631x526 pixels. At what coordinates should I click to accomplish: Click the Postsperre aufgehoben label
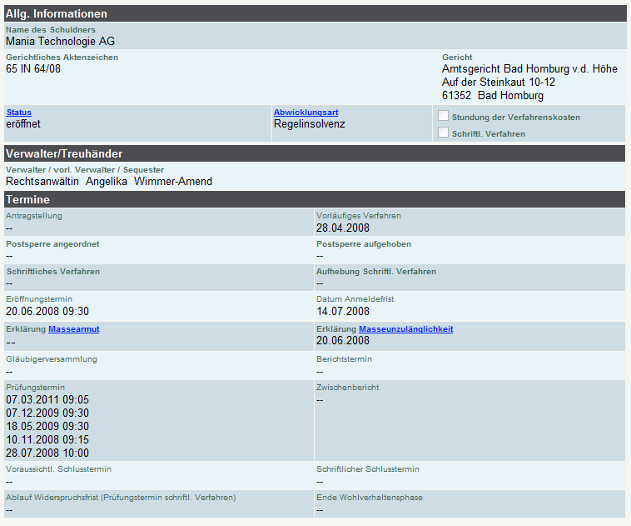(x=364, y=244)
